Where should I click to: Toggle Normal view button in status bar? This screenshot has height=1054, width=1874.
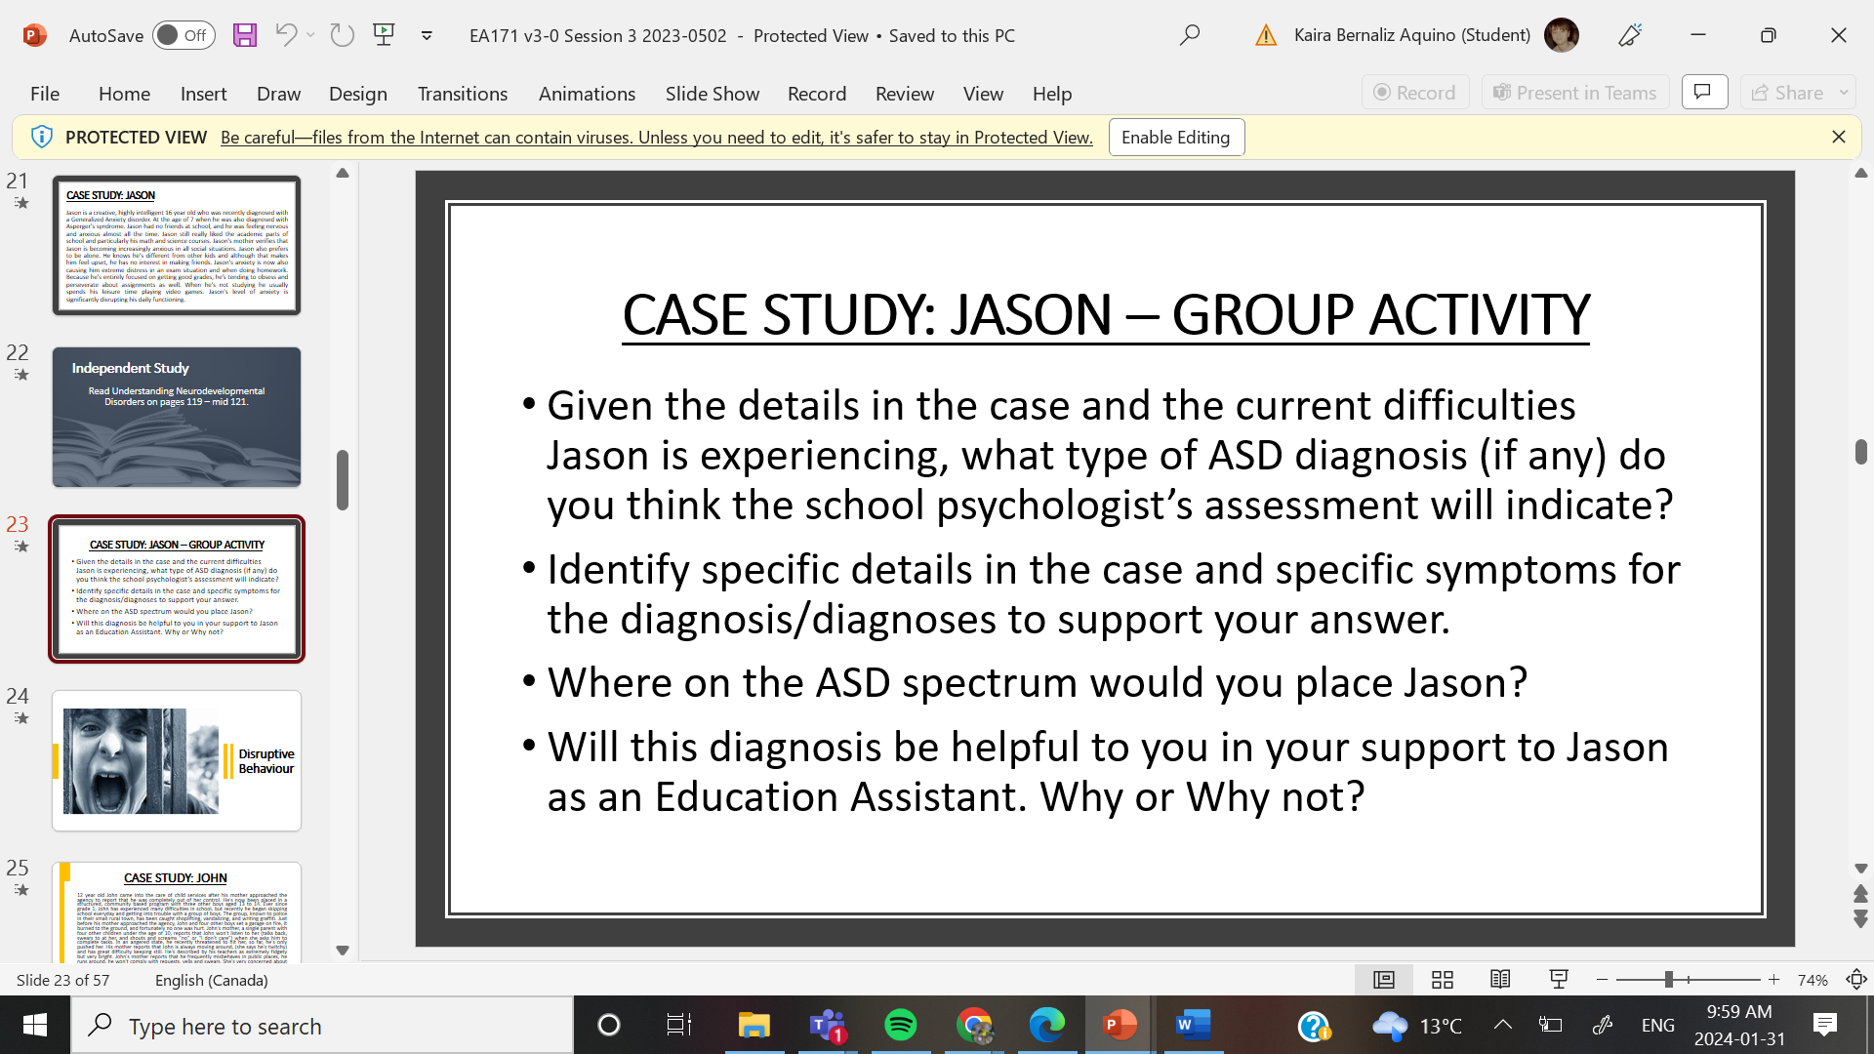click(x=1383, y=980)
